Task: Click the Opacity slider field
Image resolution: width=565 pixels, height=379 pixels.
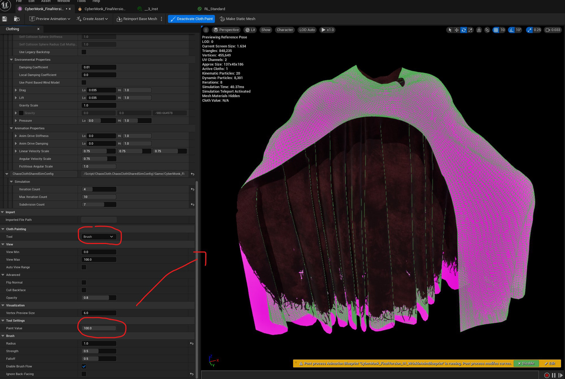Action: click(99, 298)
